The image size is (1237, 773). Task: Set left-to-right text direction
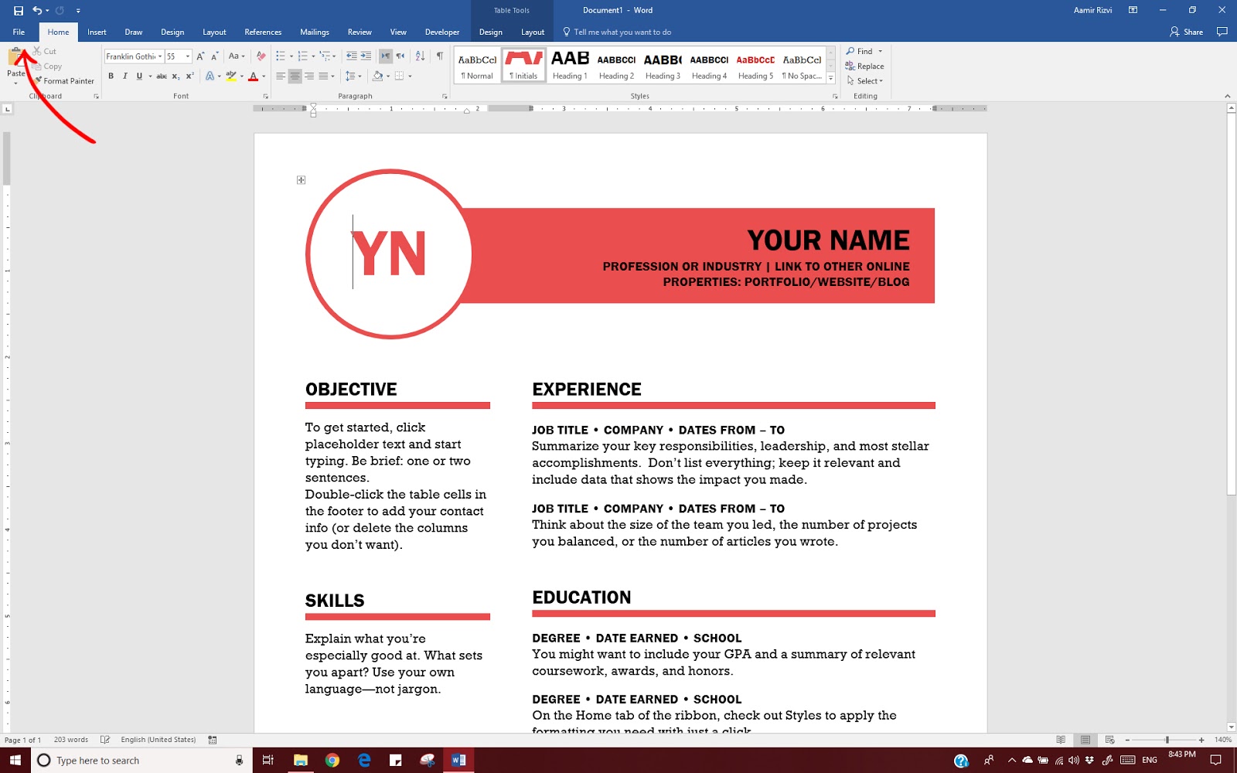pos(386,56)
